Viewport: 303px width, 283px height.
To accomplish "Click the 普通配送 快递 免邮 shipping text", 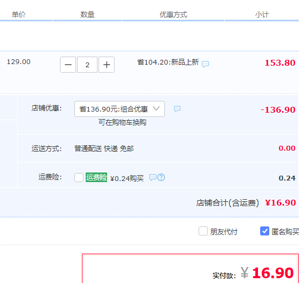I will (x=104, y=148).
